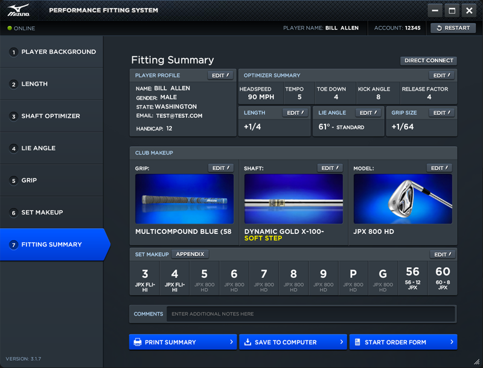Click the JPX 800 HD club image
This screenshot has height=368, width=483.
click(403, 199)
